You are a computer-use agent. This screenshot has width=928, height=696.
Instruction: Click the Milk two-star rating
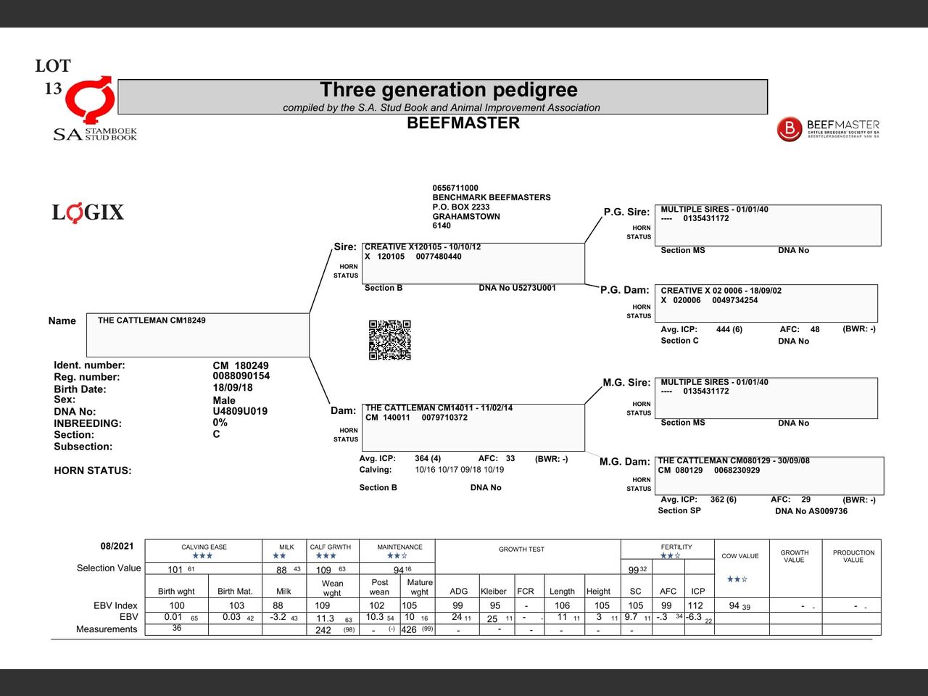coord(279,556)
